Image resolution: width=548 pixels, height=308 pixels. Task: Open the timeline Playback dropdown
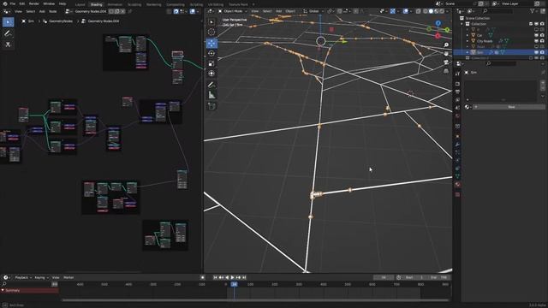22,277
